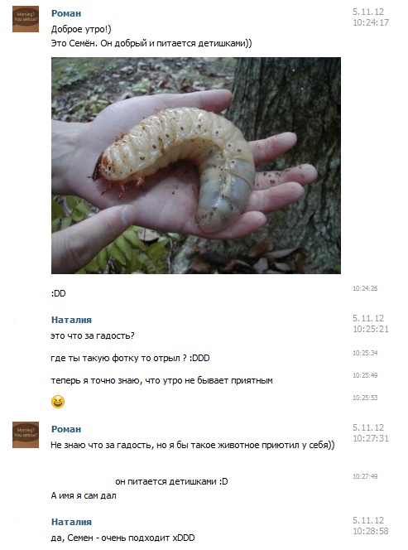Viewport: 408px width, 550px height.
Task: Select the message 'Это Семён. Он добрый и питается детишками))'
Action: 151,44
